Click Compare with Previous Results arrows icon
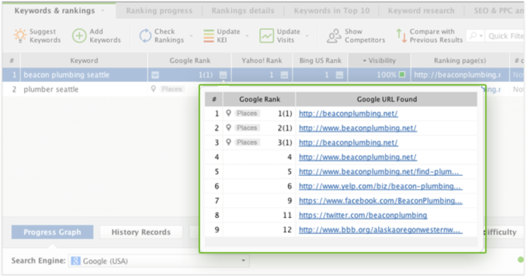526x276 pixels. coord(401,35)
